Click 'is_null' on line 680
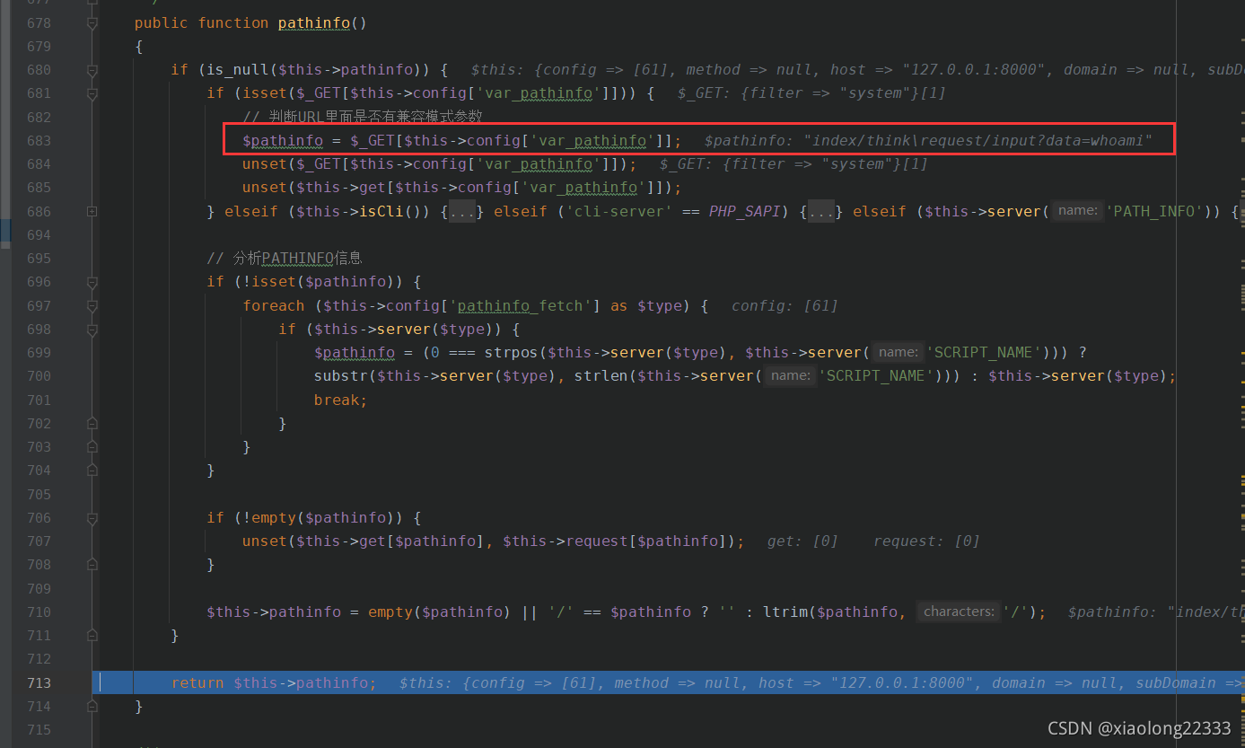The image size is (1245, 748). 238,70
